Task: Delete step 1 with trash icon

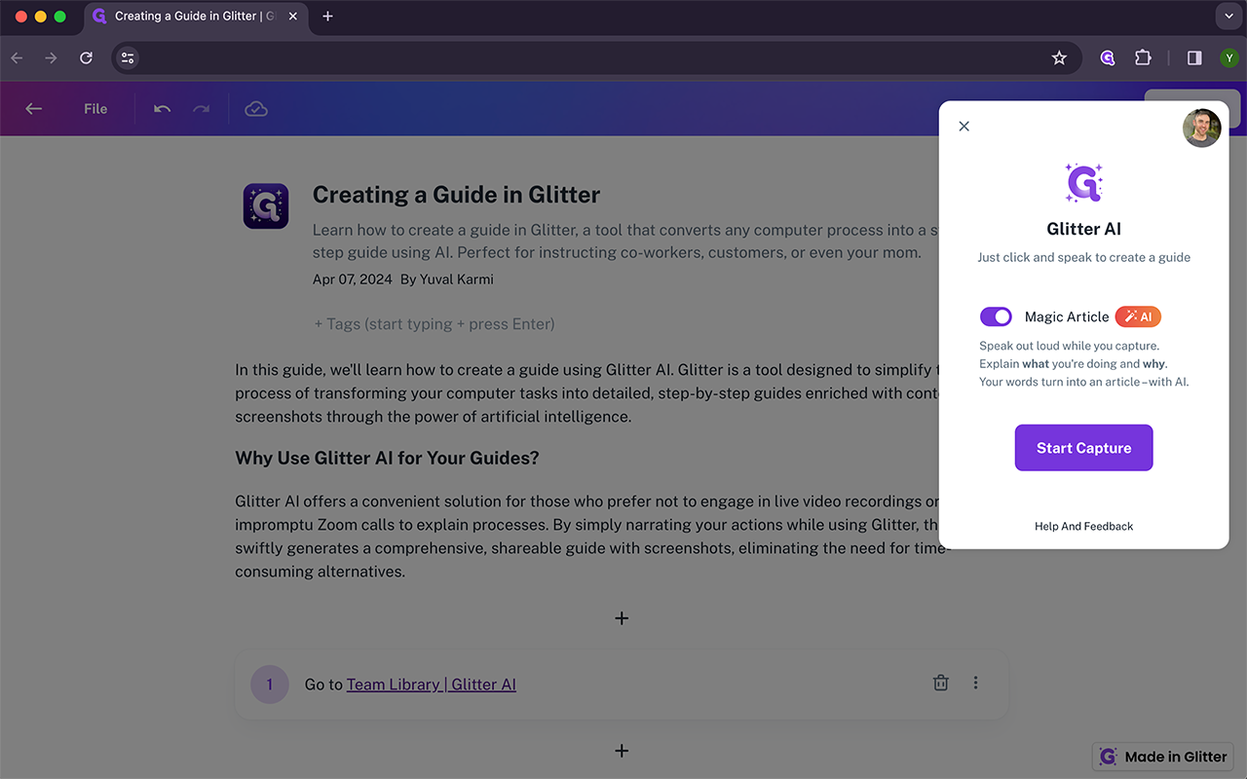Action: coord(941,683)
